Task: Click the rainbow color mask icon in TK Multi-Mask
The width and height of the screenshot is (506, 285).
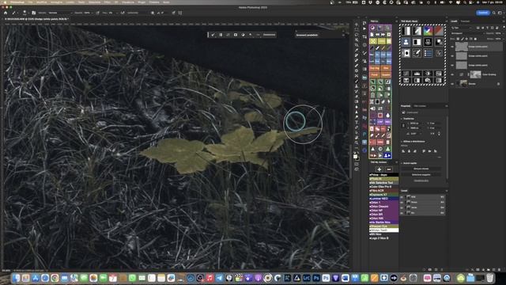Action: coord(428,31)
